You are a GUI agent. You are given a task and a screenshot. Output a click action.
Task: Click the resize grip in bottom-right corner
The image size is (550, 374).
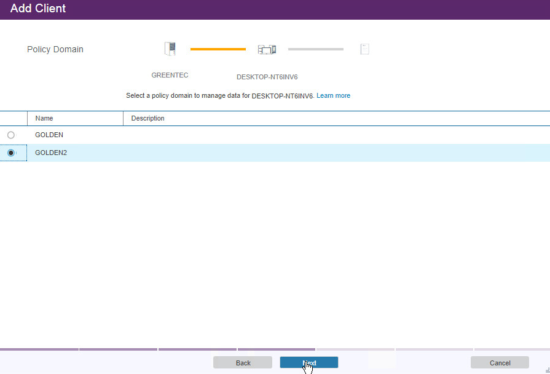tap(546, 370)
